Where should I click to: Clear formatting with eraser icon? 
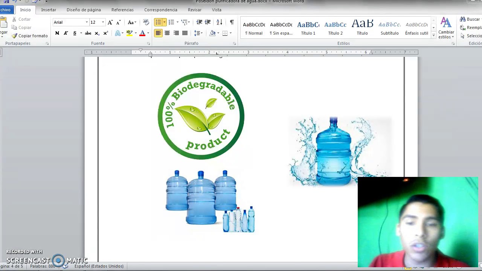click(x=146, y=22)
